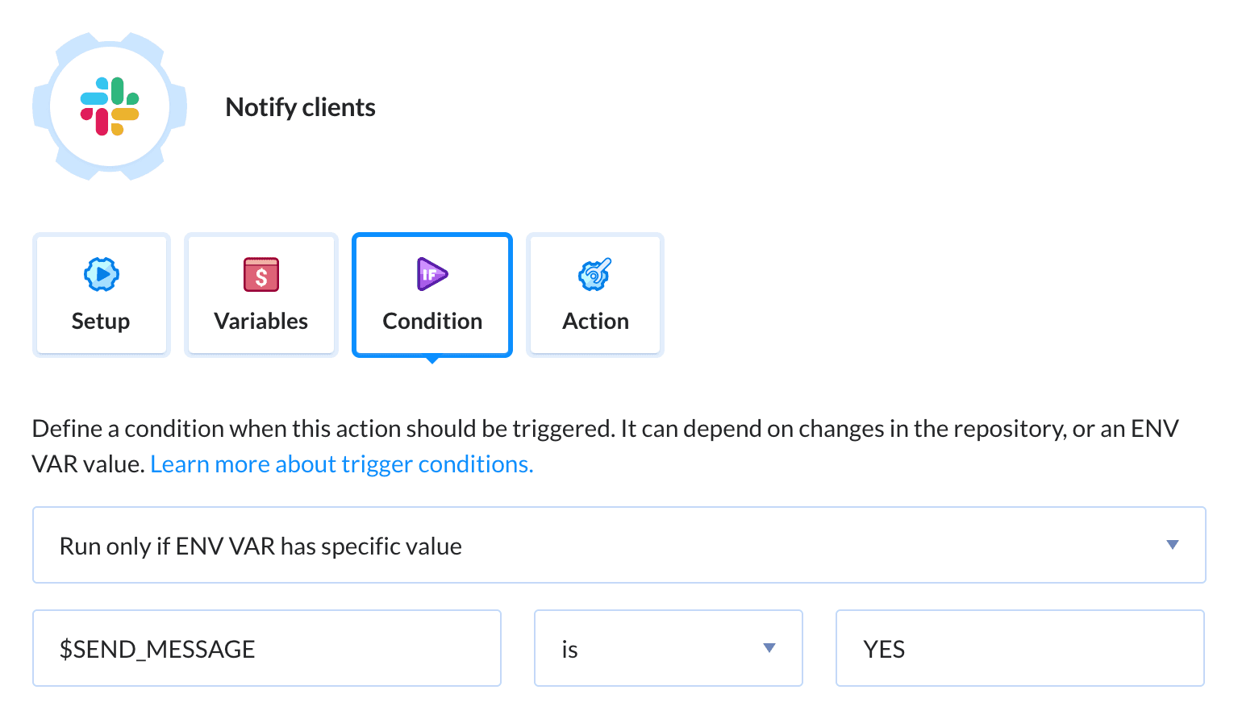Click the arrow beside the "is" operator

[x=769, y=648]
